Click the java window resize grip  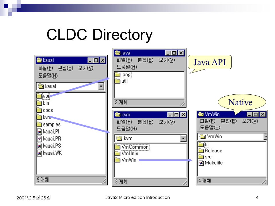point(182,104)
